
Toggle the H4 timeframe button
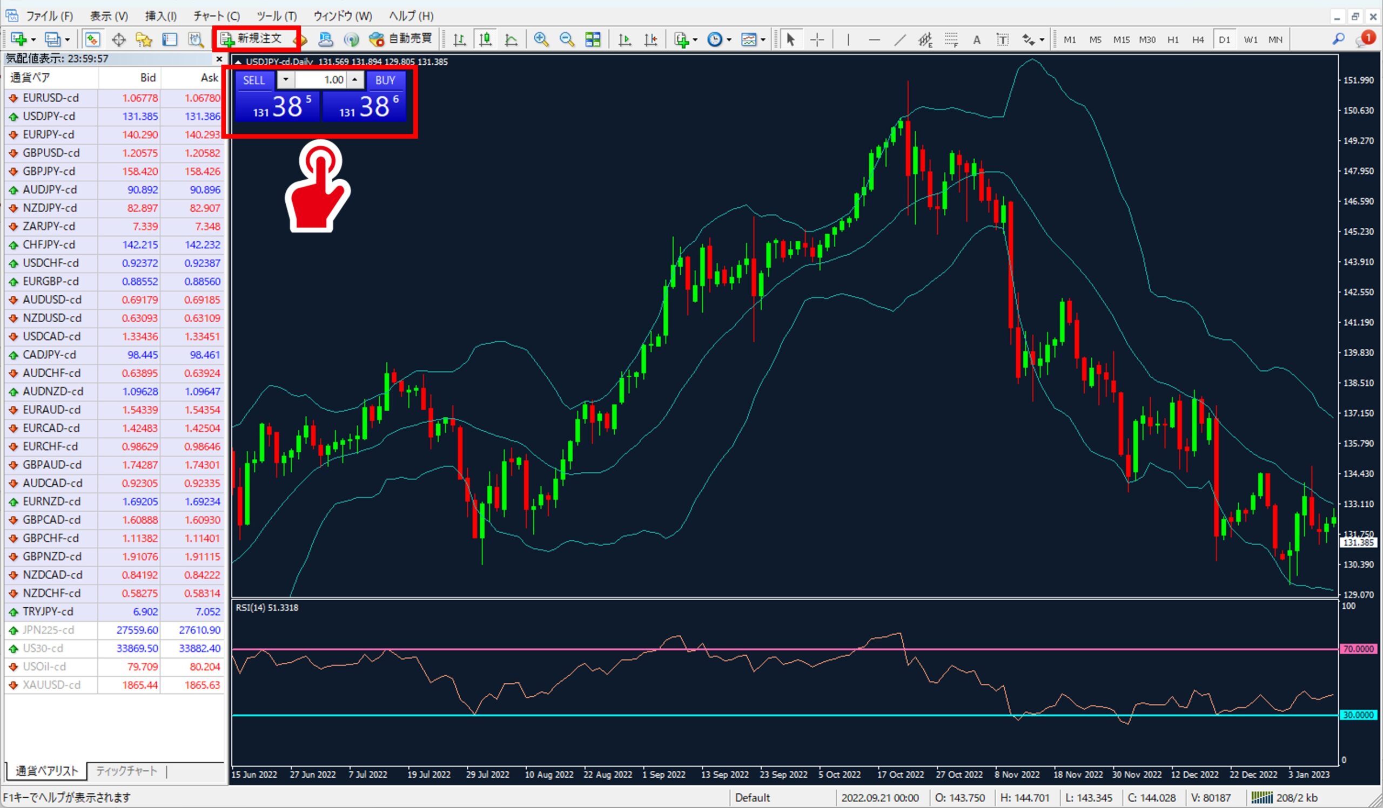pos(1198,39)
